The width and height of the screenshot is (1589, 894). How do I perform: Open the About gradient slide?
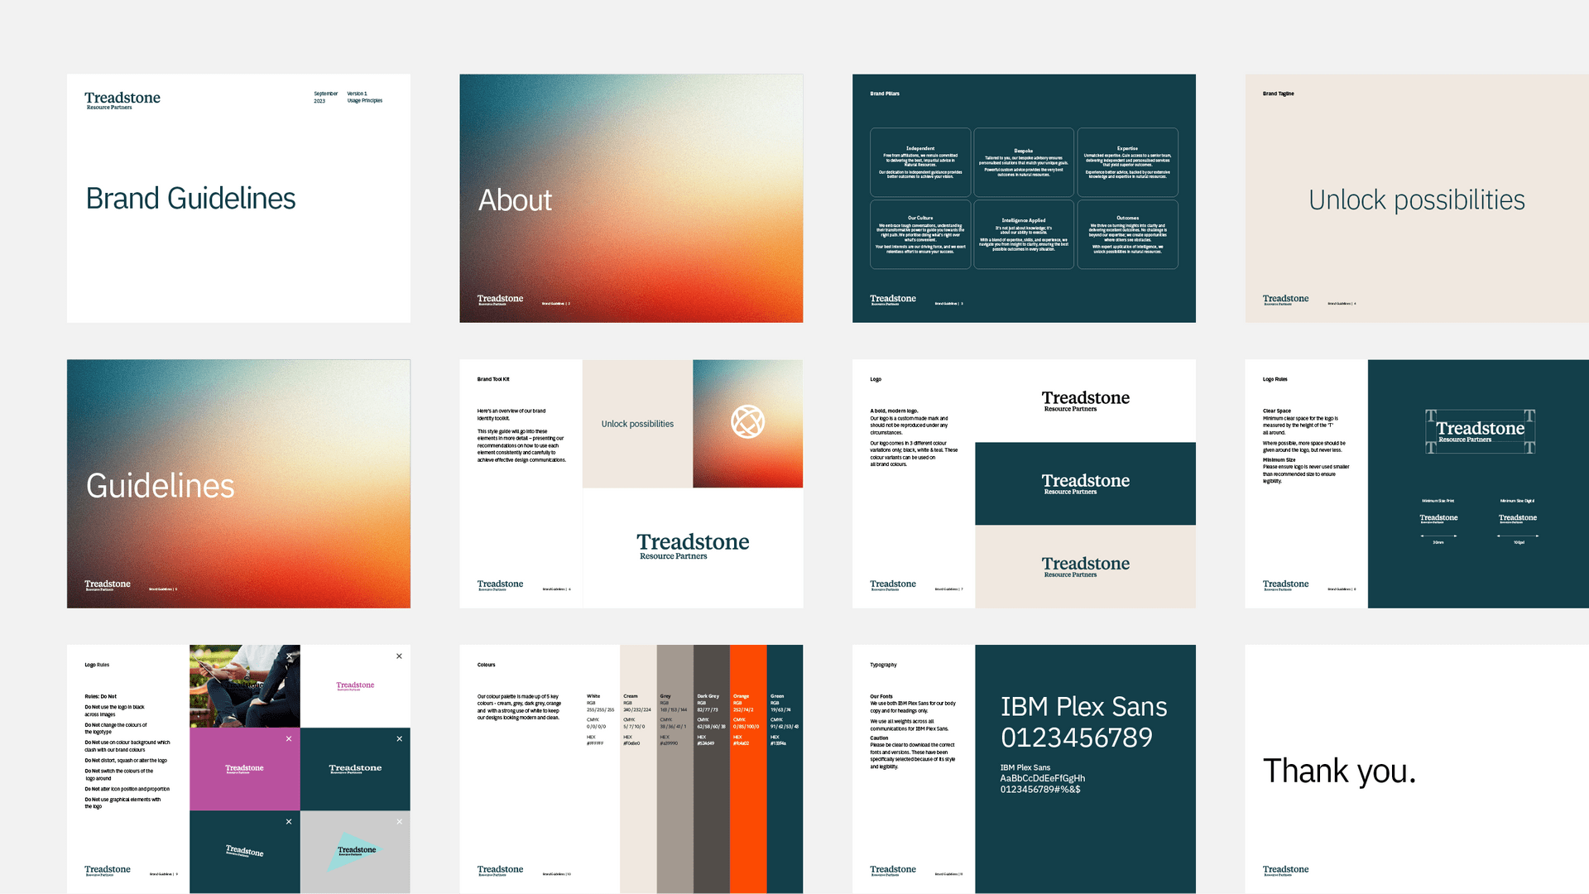(x=631, y=199)
